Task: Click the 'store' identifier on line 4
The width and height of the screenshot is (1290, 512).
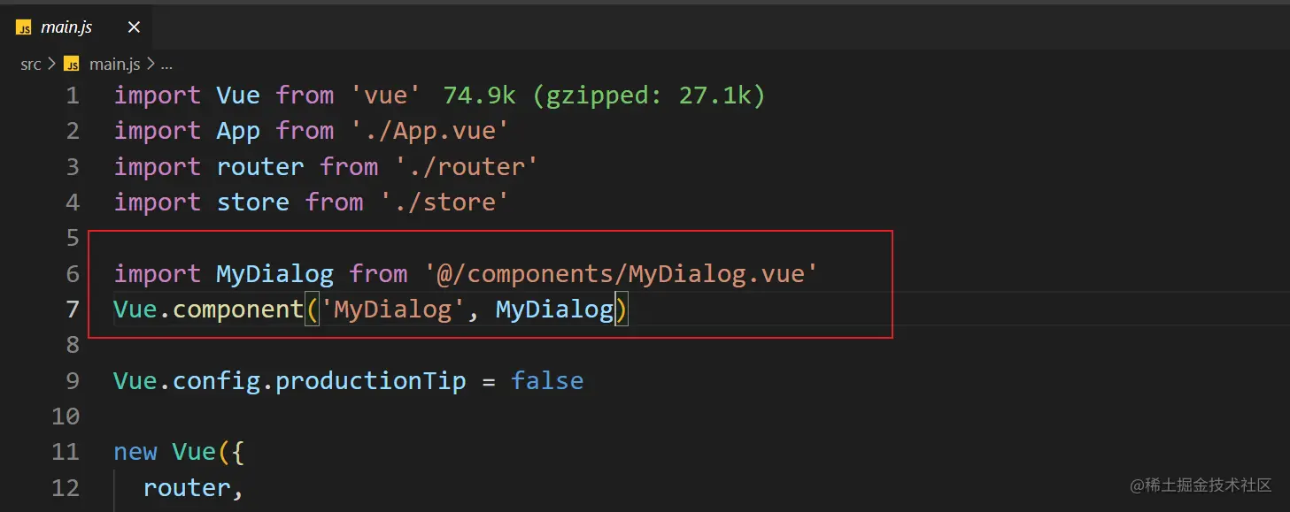Action: pos(253,203)
